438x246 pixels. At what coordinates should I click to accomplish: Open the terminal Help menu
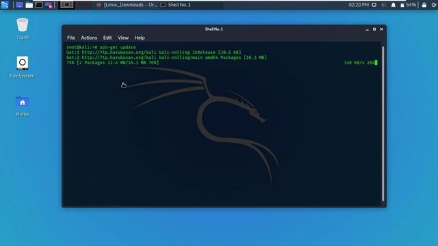(x=140, y=38)
